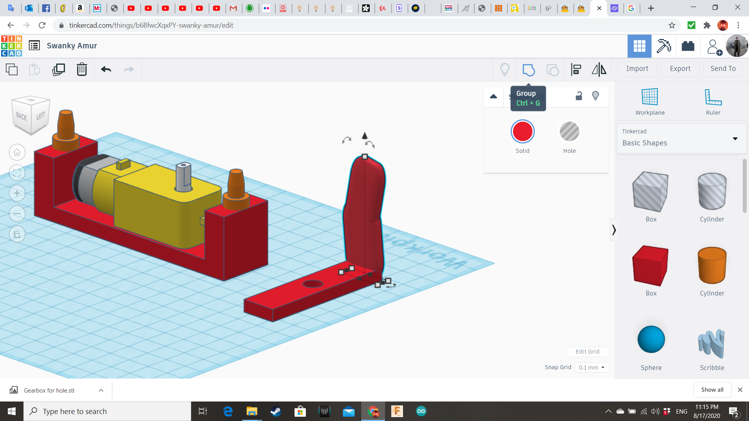The height and width of the screenshot is (421, 749).
Task: Click the Tinkercad logo
Action: click(12, 46)
